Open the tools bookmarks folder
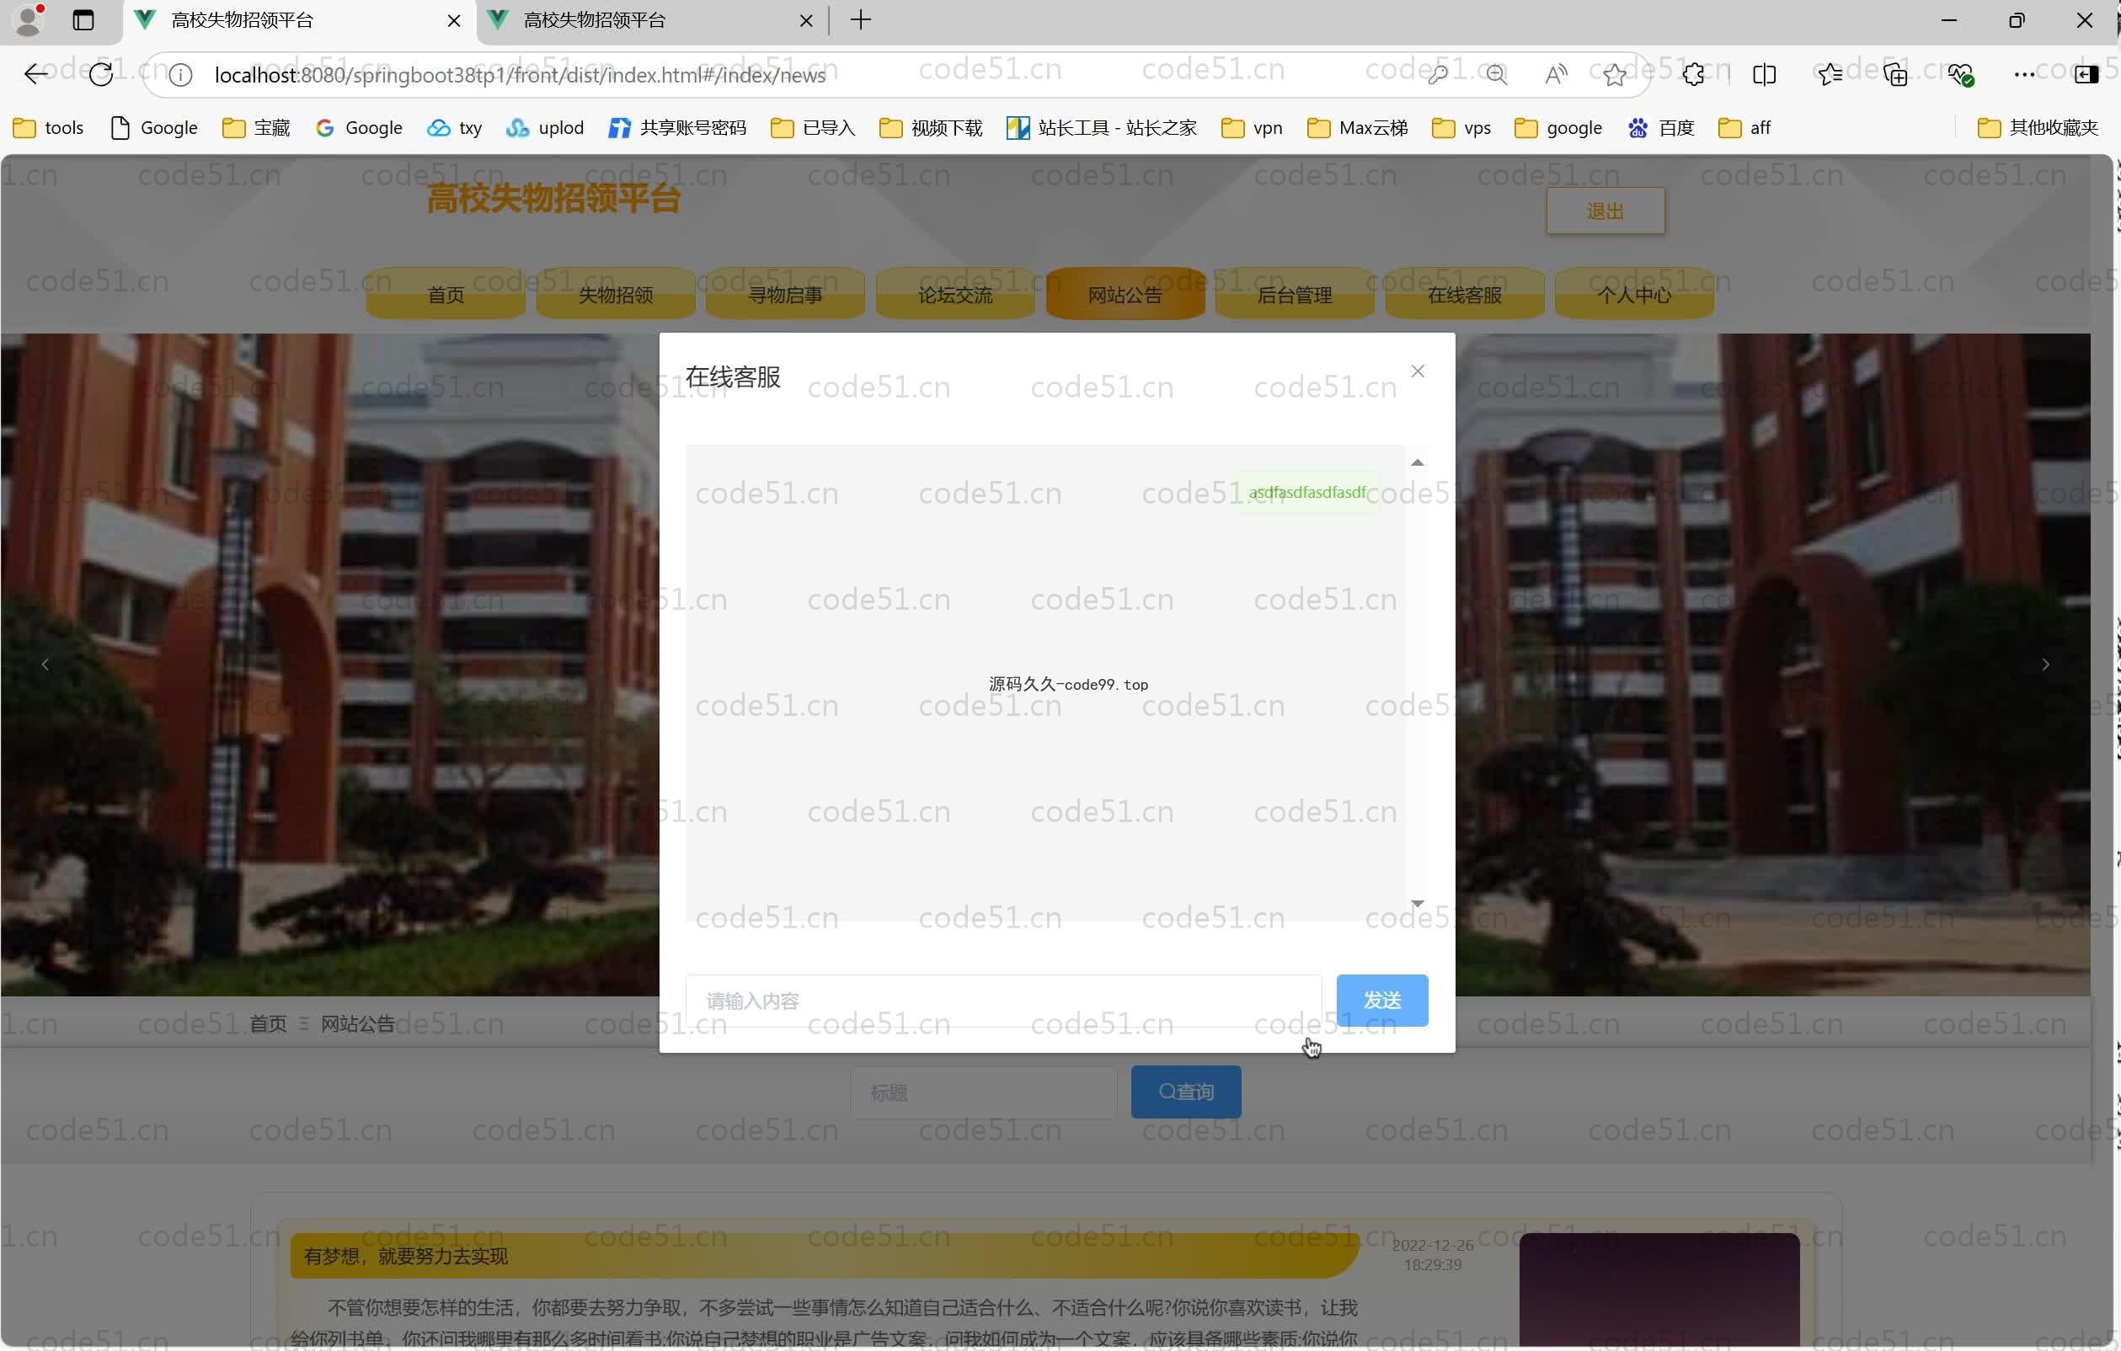This screenshot has height=1351, width=2121. (50, 128)
